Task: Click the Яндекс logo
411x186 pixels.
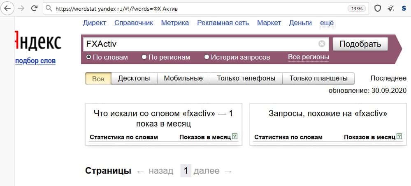Action: point(38,41)
